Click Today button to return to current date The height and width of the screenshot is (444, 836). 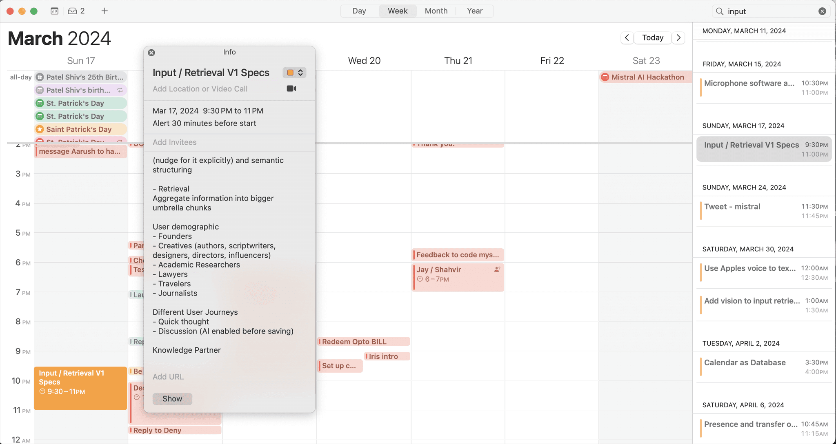click(x=652, y=37)
